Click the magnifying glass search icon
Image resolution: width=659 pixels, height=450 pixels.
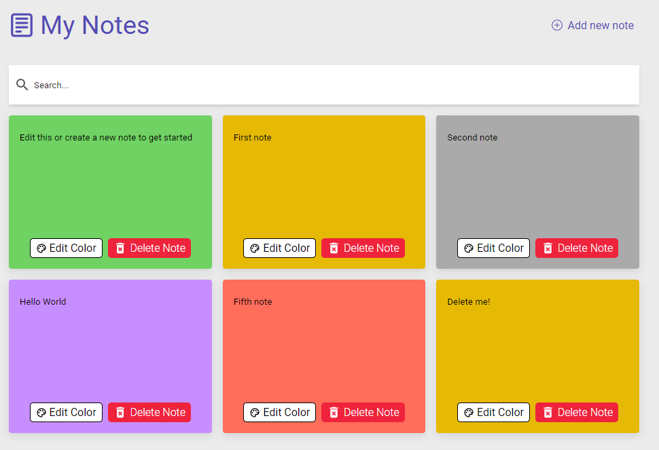22,85
